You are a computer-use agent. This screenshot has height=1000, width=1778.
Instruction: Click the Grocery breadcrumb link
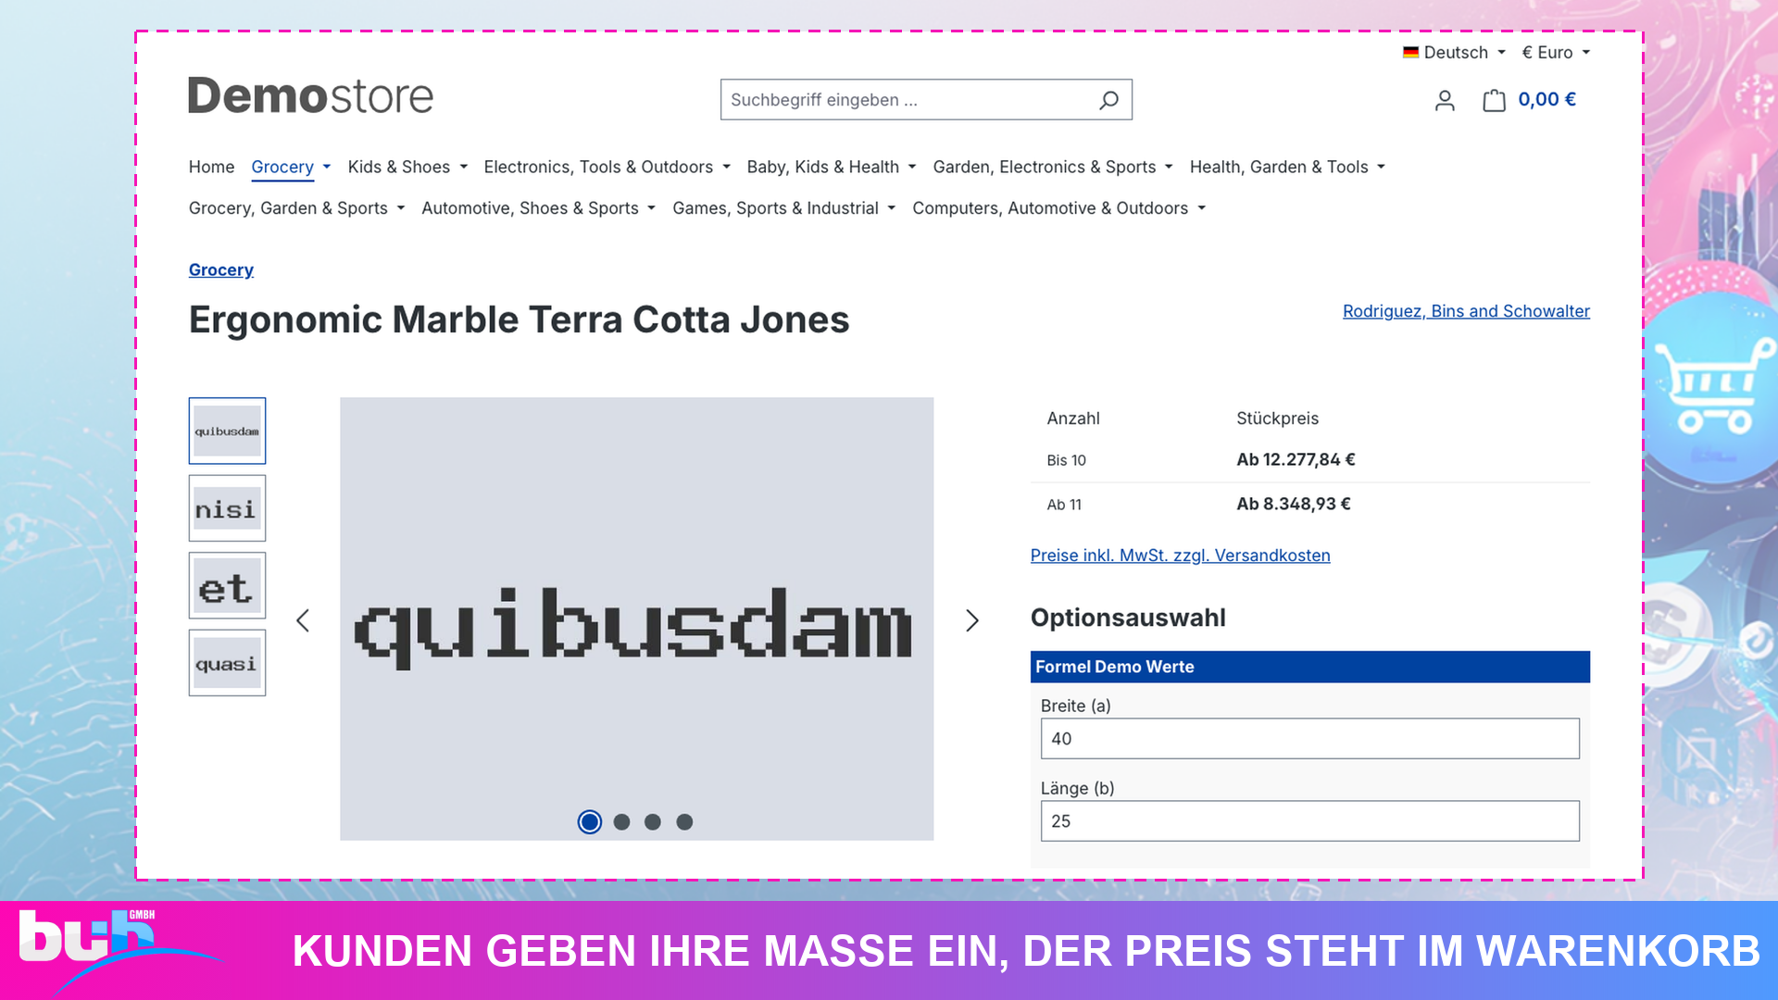(220, 269)
